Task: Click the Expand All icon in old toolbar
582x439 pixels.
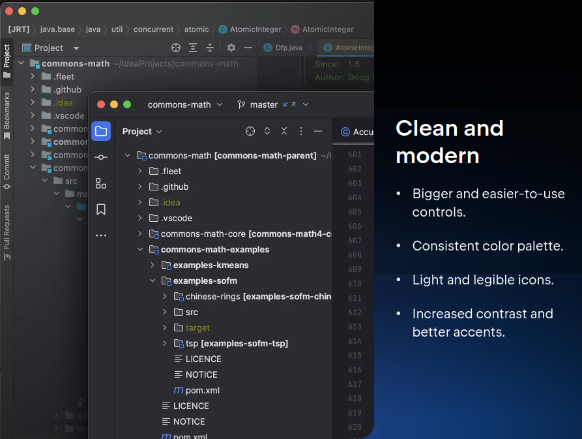Action: pos(192,48)
